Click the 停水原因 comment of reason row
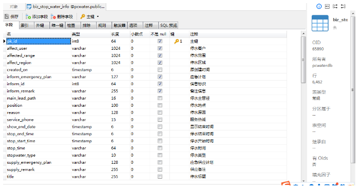 tap(198, 112)
